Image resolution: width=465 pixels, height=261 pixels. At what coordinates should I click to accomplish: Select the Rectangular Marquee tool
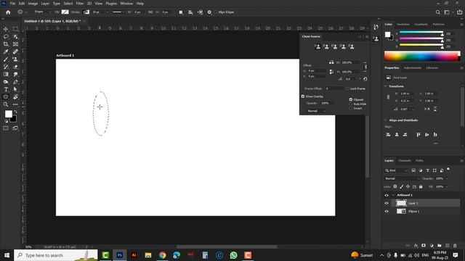15,29
